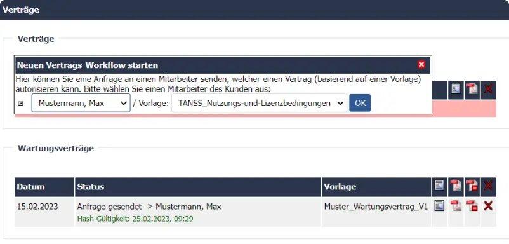Open the Vorlage template dropdown
Screen dimensions: 509x244
click(x=259, y=103)
